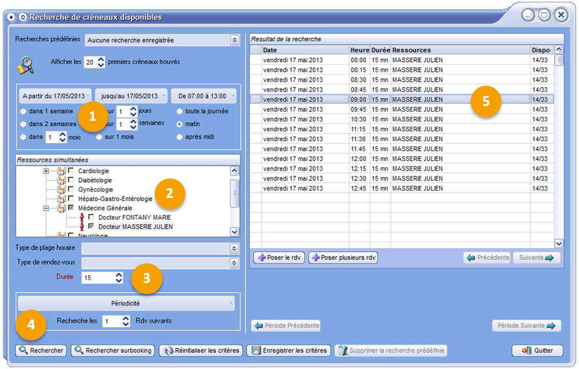Sort results by the Heure column header
Viewport: 579px width, 369px height.
pos(359,50)
